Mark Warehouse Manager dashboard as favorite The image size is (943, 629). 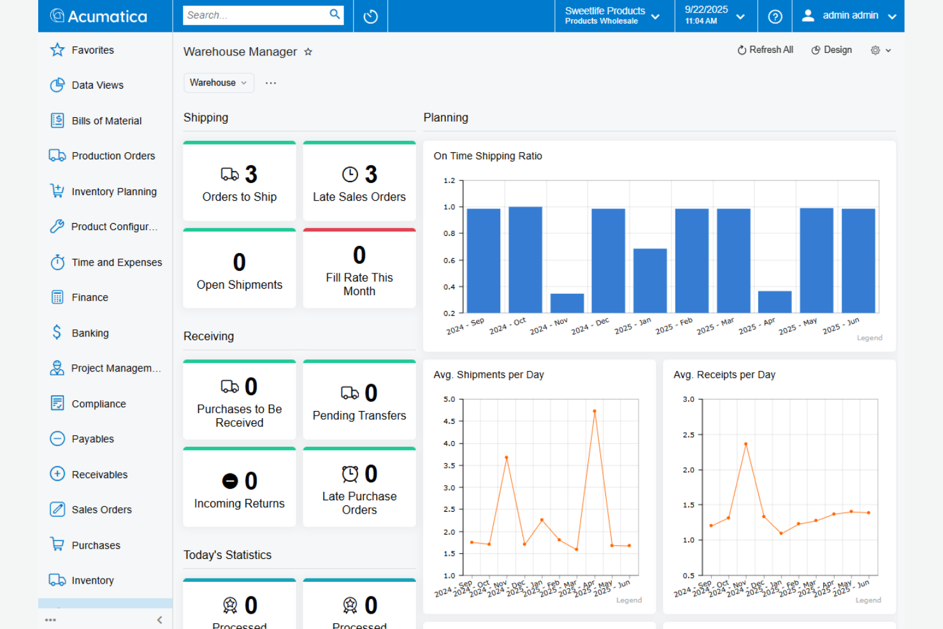pyautogui.click(x=308, y=52)
